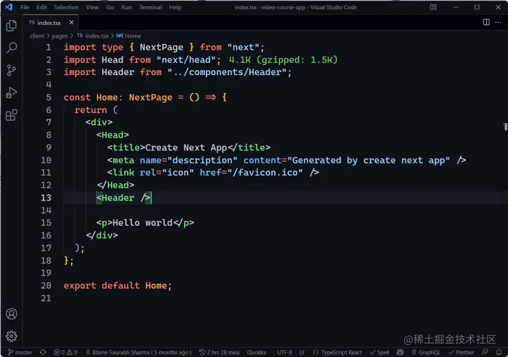508x357 pixels.
Task: Click the Copilot status bar icon
Action: coord(400,352)
